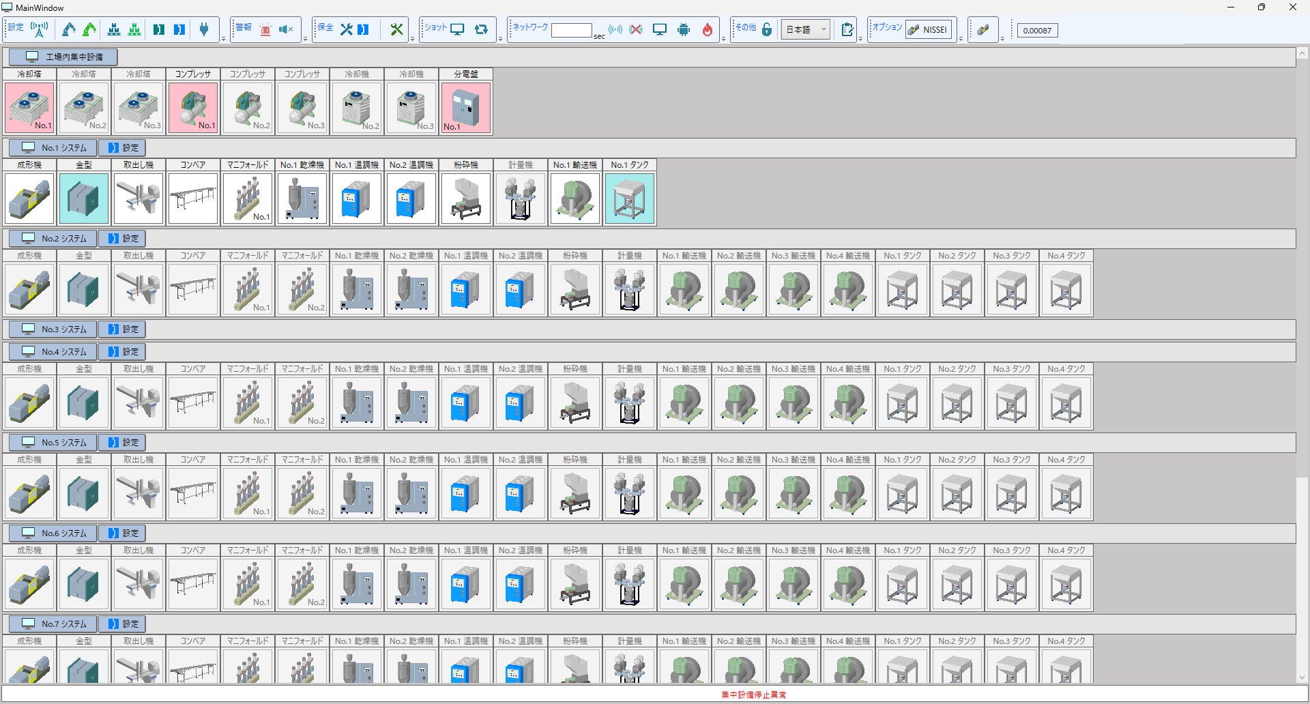1310x704 pixels.
Task: Click the crossed-out wireless signal icon
Action: [636, 29]
